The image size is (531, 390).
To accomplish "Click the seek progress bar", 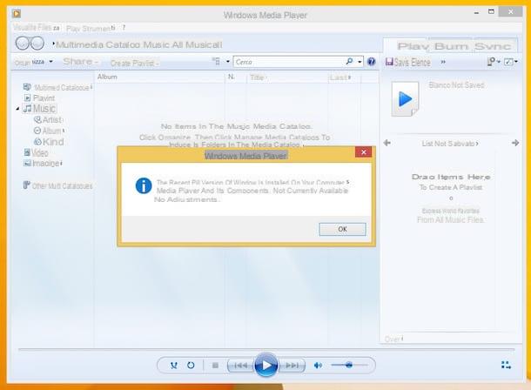I will click(266, 349).
